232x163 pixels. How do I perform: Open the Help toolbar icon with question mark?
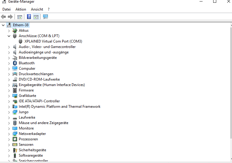[x=29, y=17]
